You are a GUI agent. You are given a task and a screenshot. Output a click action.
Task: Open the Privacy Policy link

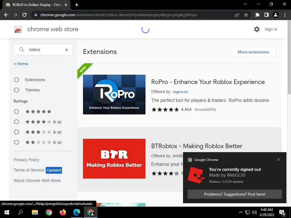click(x=26, y=160)
